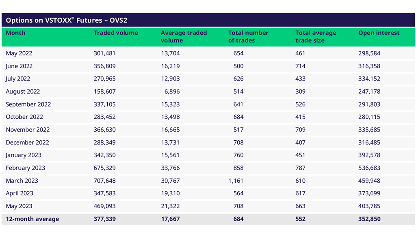Click March 2023 trades count 1,161
Viewport: 416px width, 238px height.
click(x=236, y=181)
